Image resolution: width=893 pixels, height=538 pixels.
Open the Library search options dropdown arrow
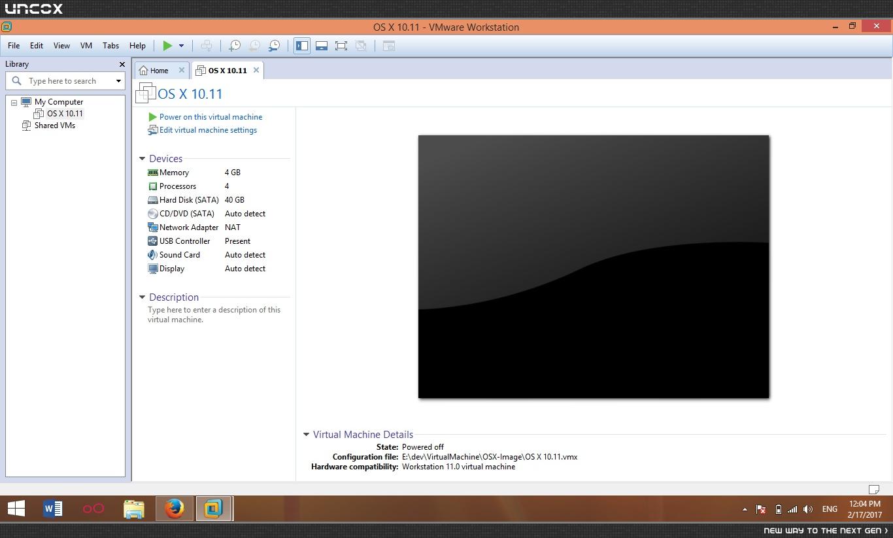click(118, 81)
